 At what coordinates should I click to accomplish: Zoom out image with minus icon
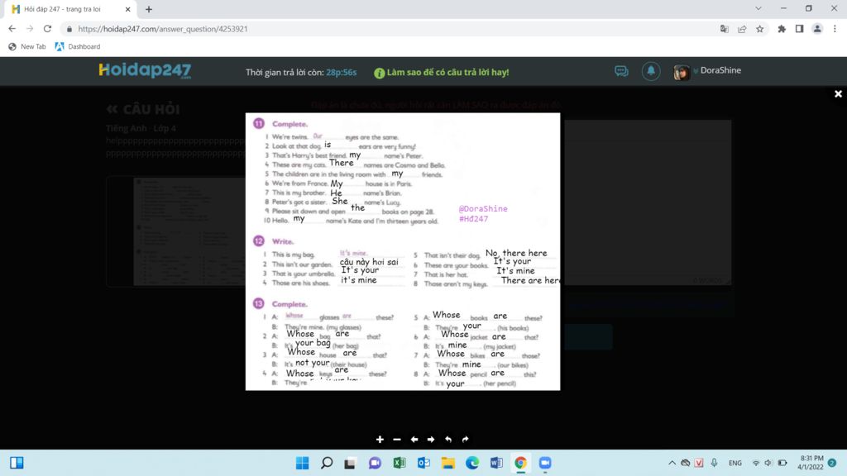(x=397, y=440)
